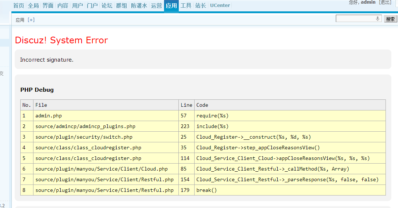
Task: Switch to the 站长 tab
Action: click(201, 6)
